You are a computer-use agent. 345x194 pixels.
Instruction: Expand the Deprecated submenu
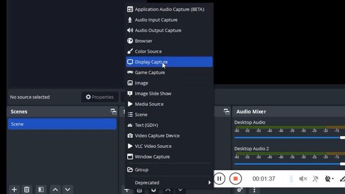pyautogui.click(x=169, y=183)
